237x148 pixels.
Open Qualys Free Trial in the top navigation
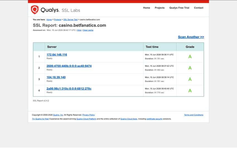click(x=179, y=8)
